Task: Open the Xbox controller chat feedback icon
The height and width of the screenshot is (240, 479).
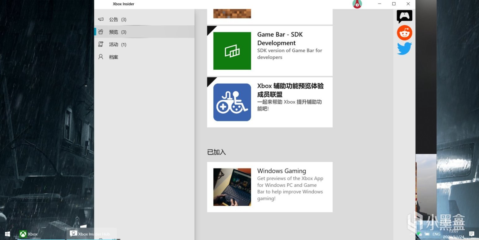Action: click(x=405, y=17)
